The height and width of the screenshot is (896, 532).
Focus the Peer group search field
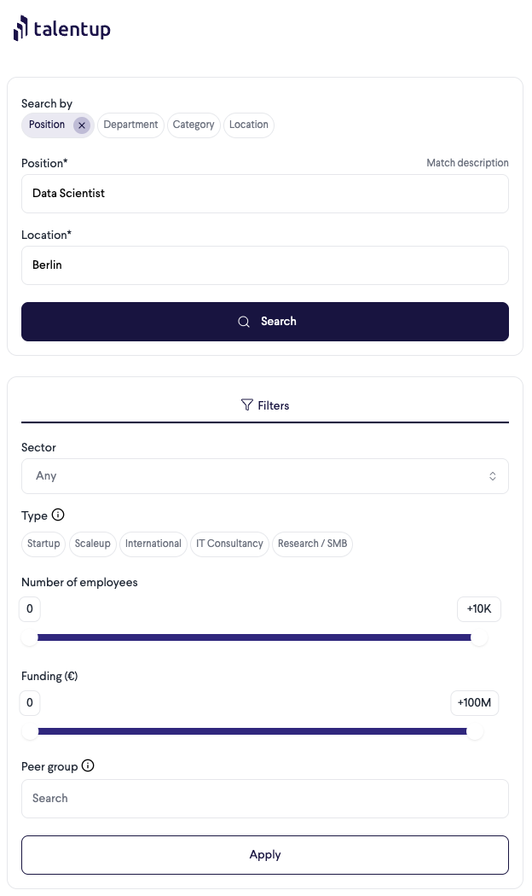pyautogui.click(x=264, y=799)
